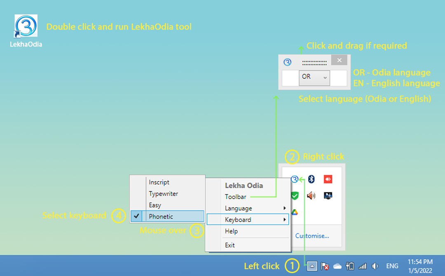Screen dimensions: 445x276
Task: Click the Google Drive icon in the tray popup
Action: click(295, 212)
